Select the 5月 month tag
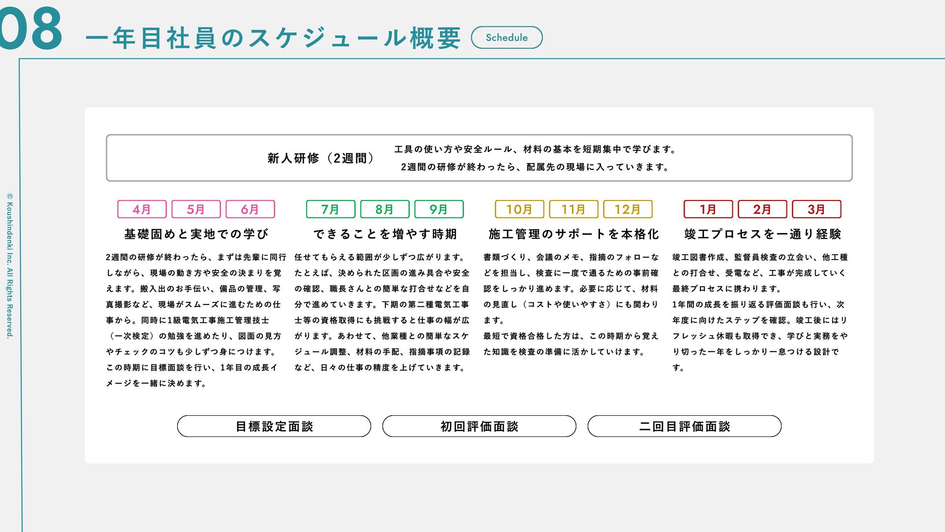 [x=196, y=209]
